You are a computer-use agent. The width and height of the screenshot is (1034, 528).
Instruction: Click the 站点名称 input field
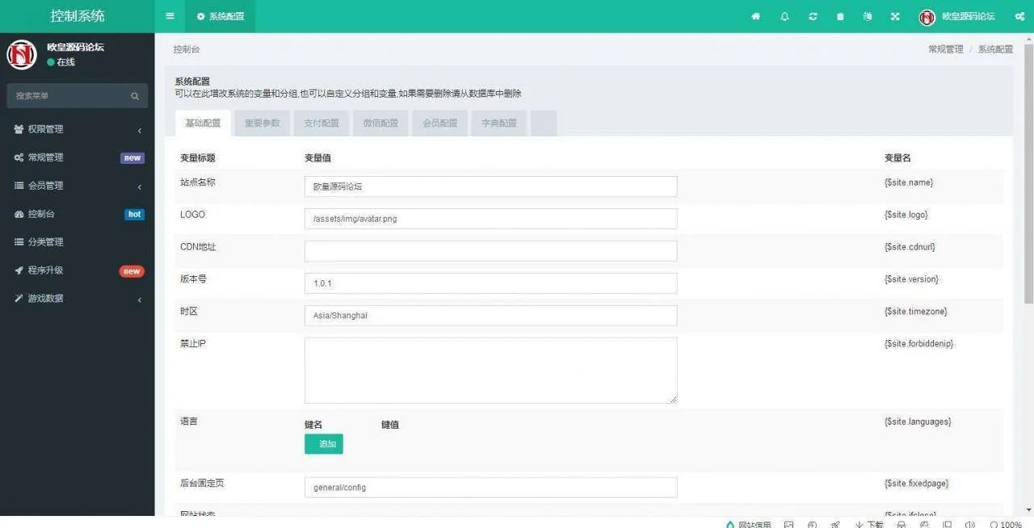pyautogui.click(x=490, y=186)
